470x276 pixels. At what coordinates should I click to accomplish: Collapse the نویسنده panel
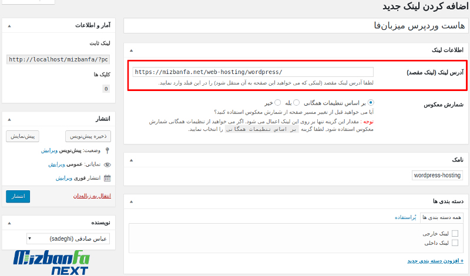tap(9, 223)
